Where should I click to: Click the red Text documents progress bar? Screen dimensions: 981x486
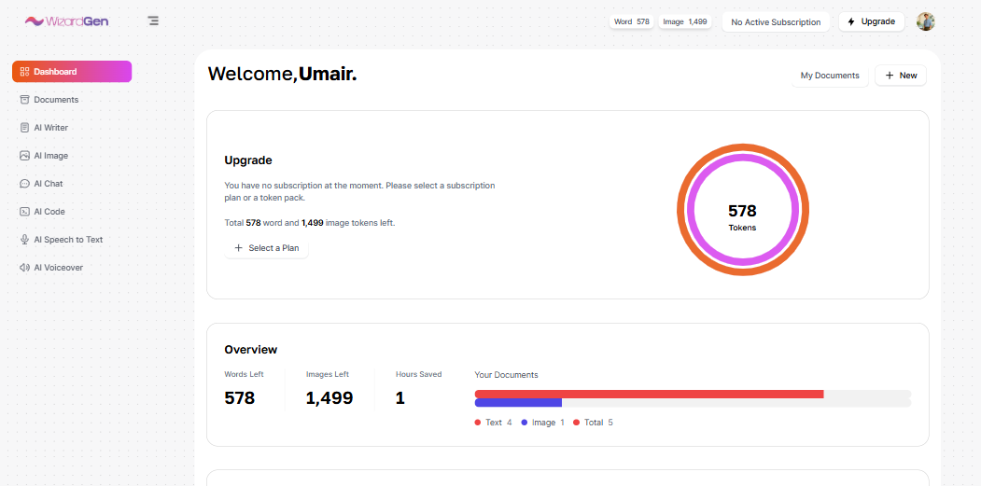click(x=649, y=394)
